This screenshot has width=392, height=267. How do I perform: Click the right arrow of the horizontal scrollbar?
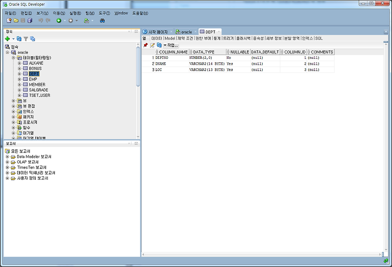(x=380, y=254)
